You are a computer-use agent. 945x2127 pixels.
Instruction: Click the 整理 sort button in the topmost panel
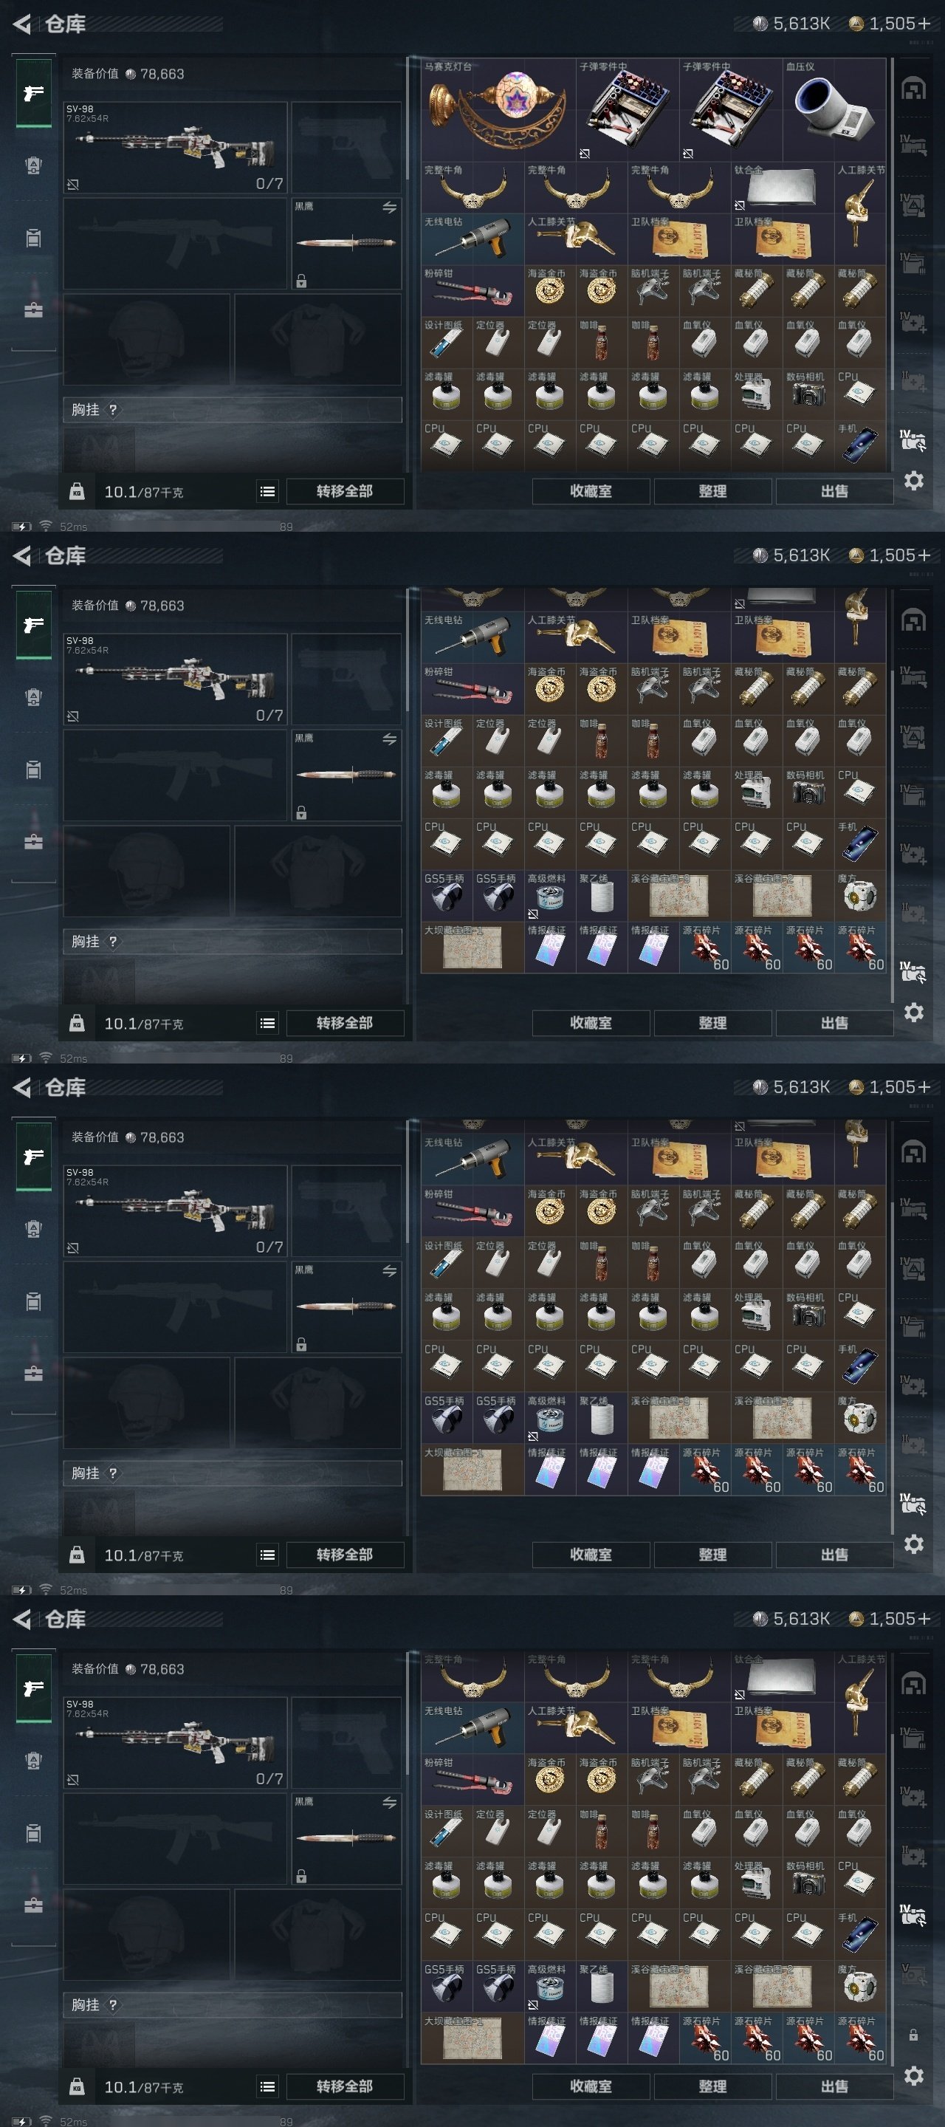point(712,491)
